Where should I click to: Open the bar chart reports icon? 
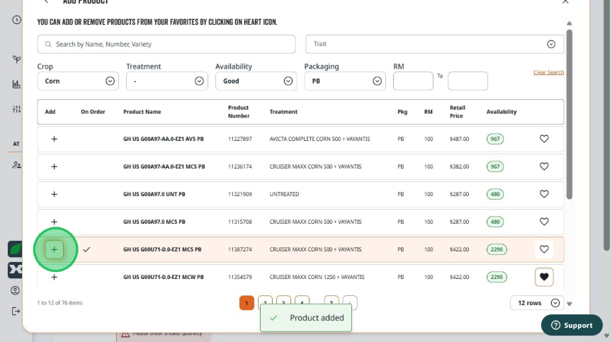16,84
